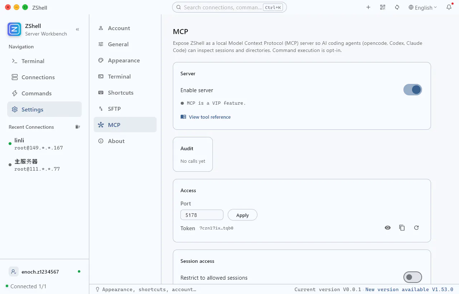The height and width of the screenshot is (294, 459).
Task: Open the notifications bell
Action: (449, 7)
